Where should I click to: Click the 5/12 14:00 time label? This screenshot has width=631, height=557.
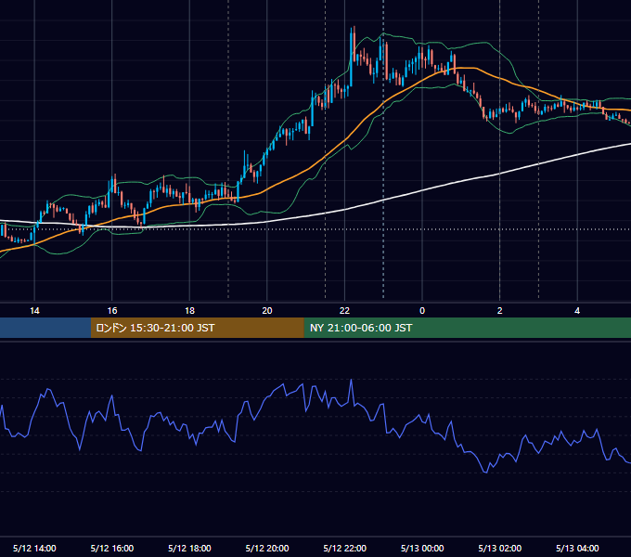click(x=34, y=548)
